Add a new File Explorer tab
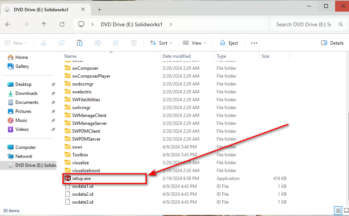 [x=100, y=9]
